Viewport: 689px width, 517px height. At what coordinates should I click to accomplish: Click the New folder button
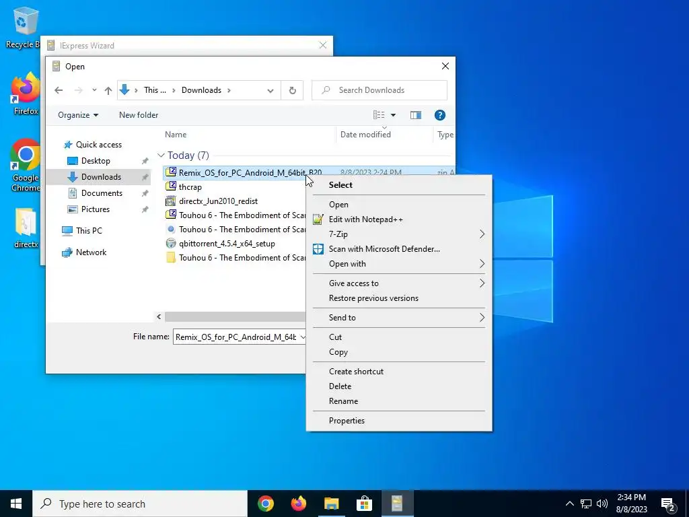point(139,115)
